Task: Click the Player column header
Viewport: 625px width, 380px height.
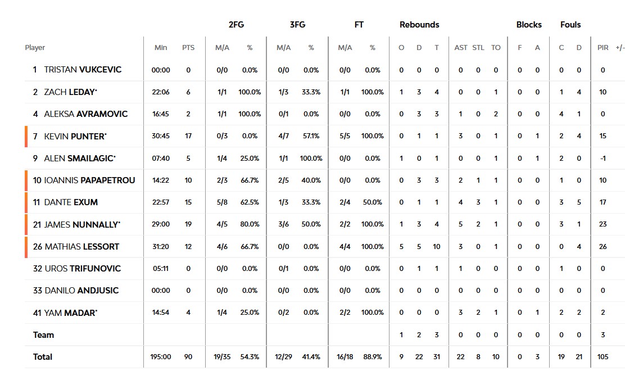Action: (x=35, y=48)
